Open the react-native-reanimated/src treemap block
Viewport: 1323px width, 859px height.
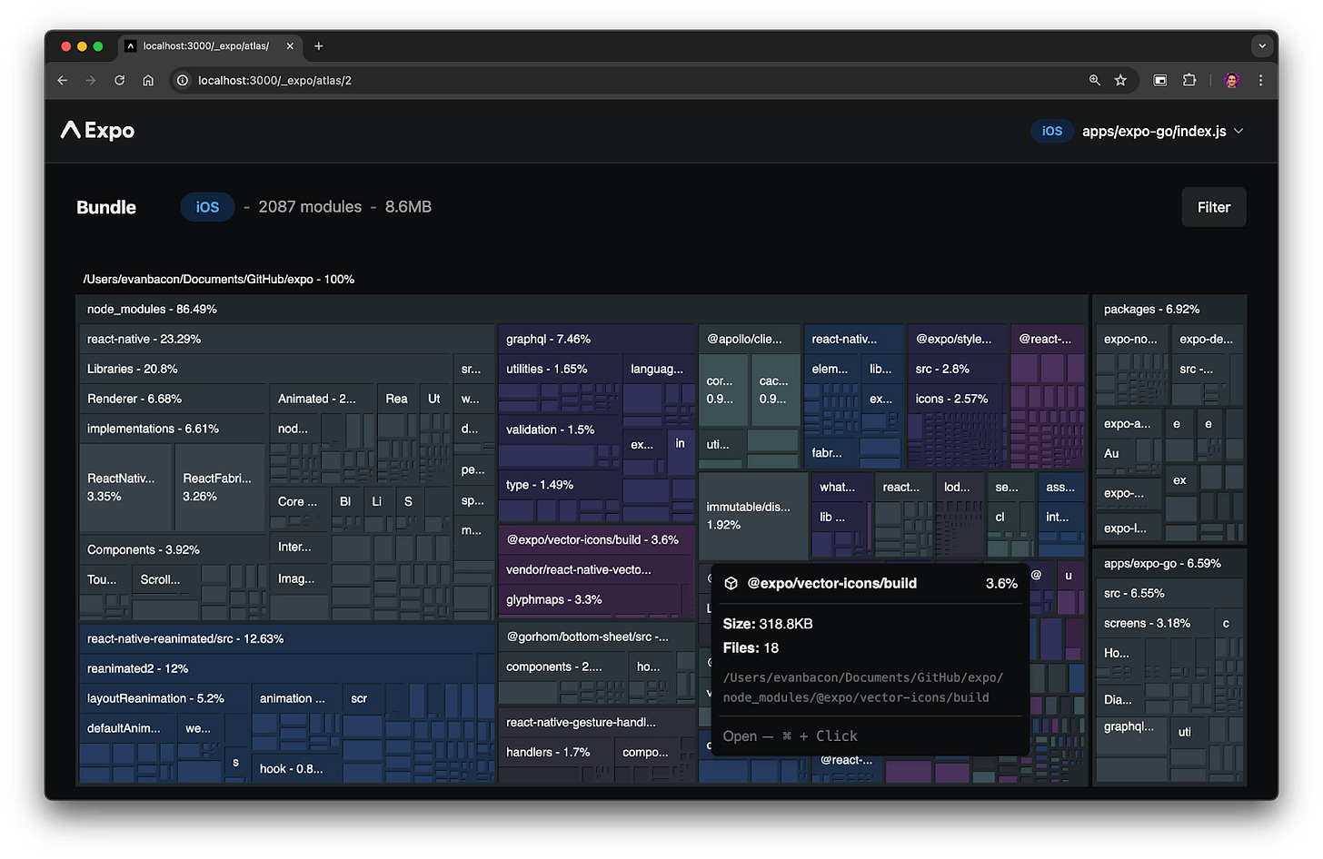click(x=185, y=638)
